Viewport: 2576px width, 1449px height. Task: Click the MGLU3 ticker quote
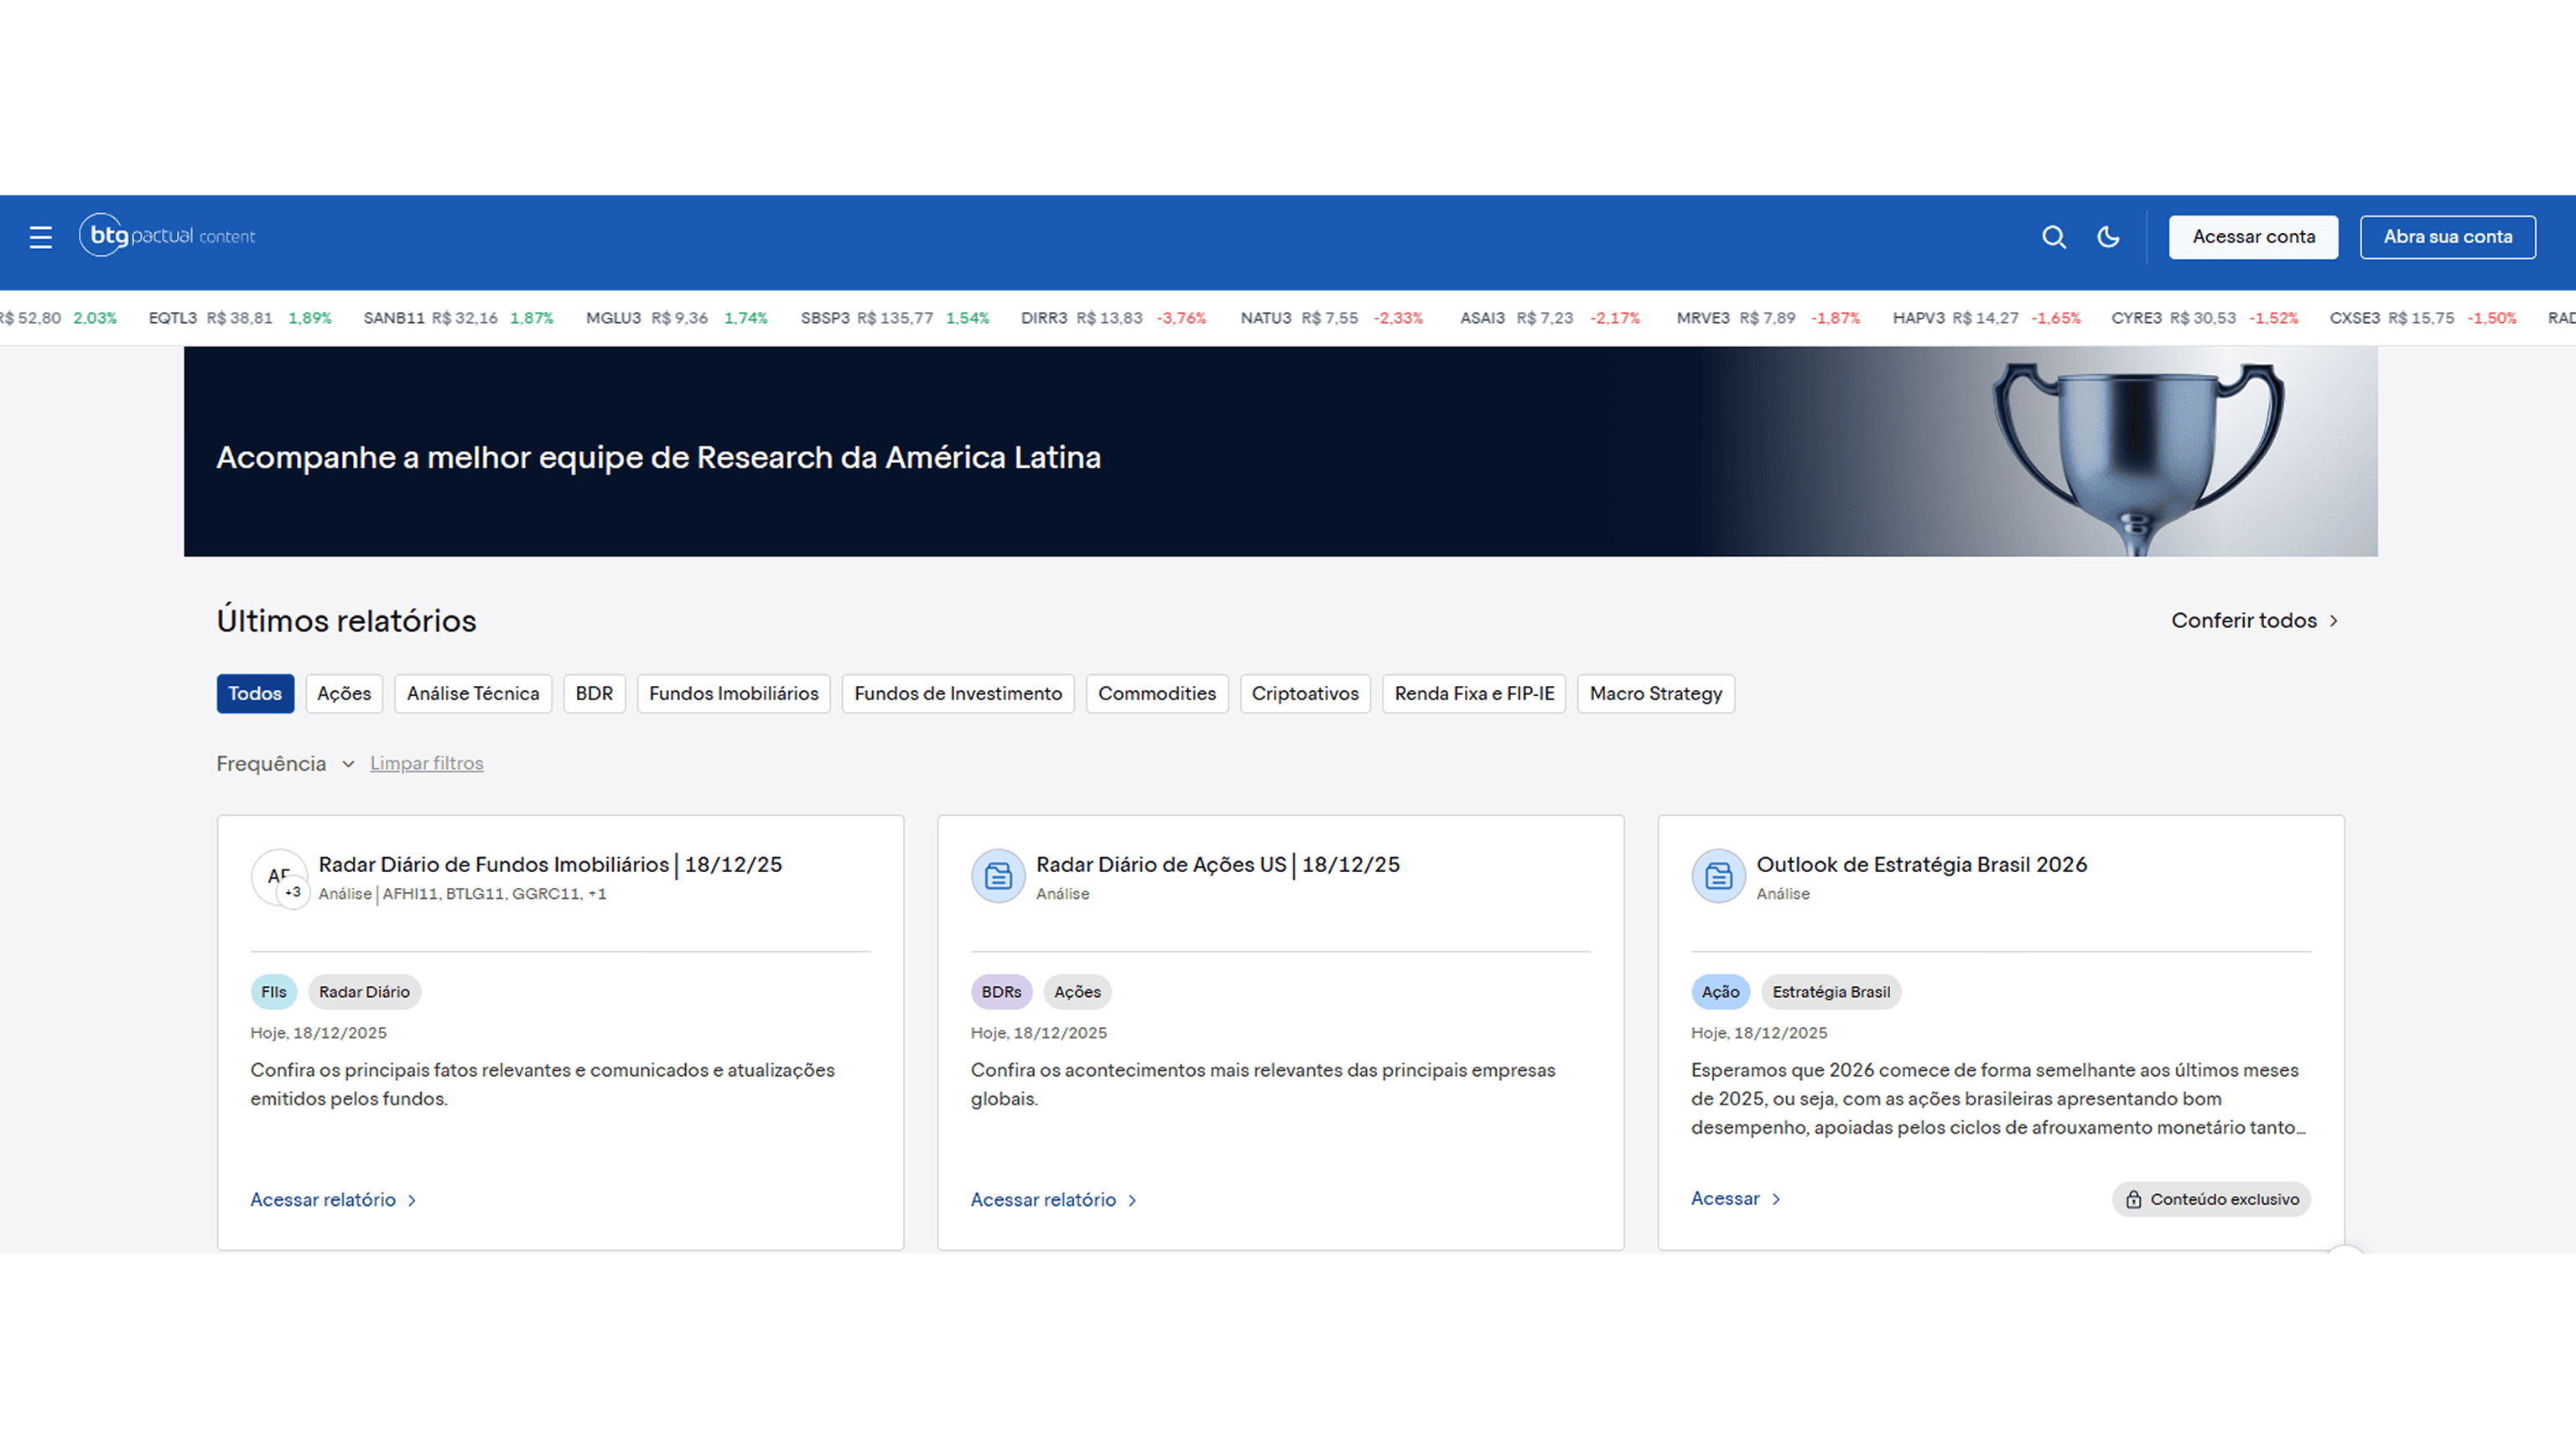tap(676, 318)
